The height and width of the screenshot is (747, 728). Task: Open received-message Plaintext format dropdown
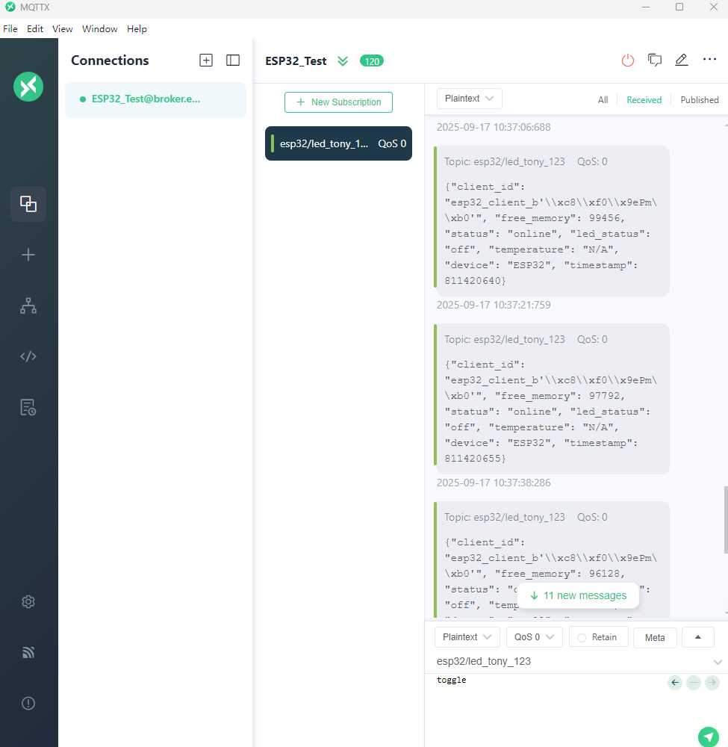(469, 99)
